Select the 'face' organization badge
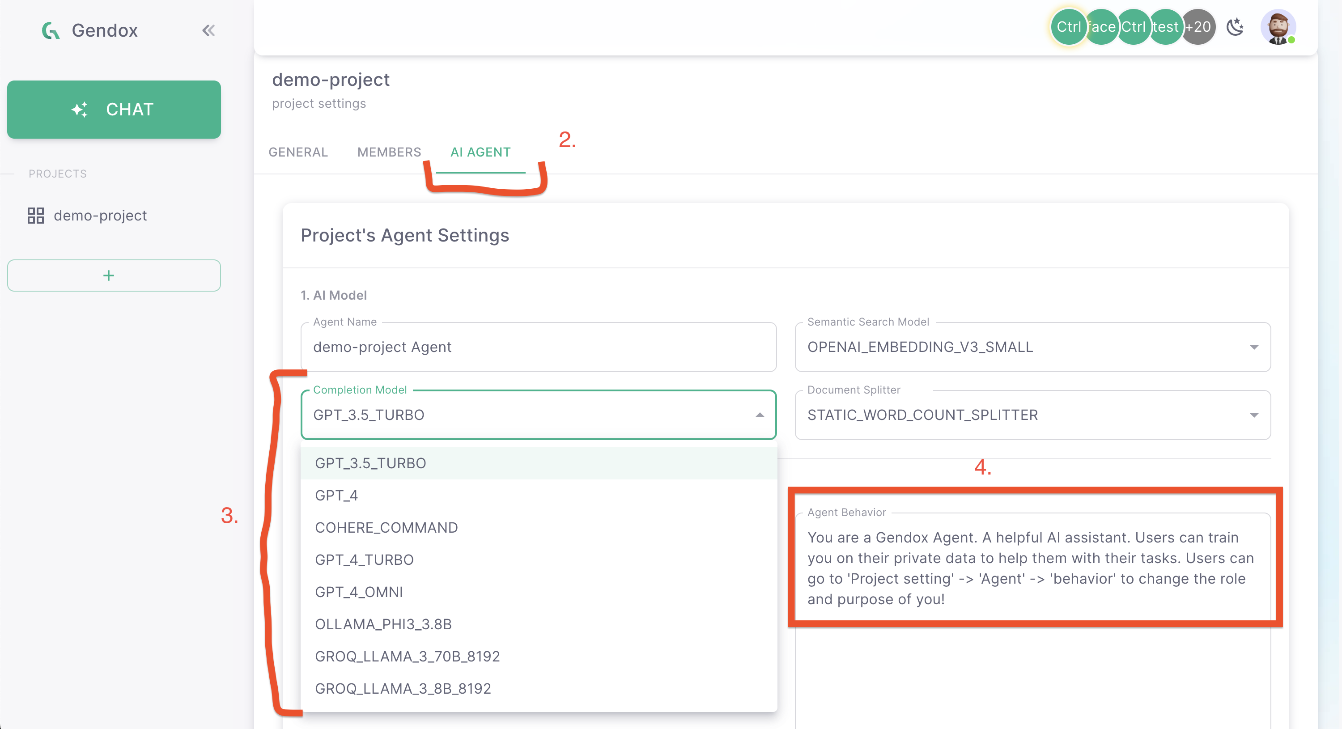The height and width of the screenshot is (729, 1342). pyautogui.click(x=1101, y=26)
